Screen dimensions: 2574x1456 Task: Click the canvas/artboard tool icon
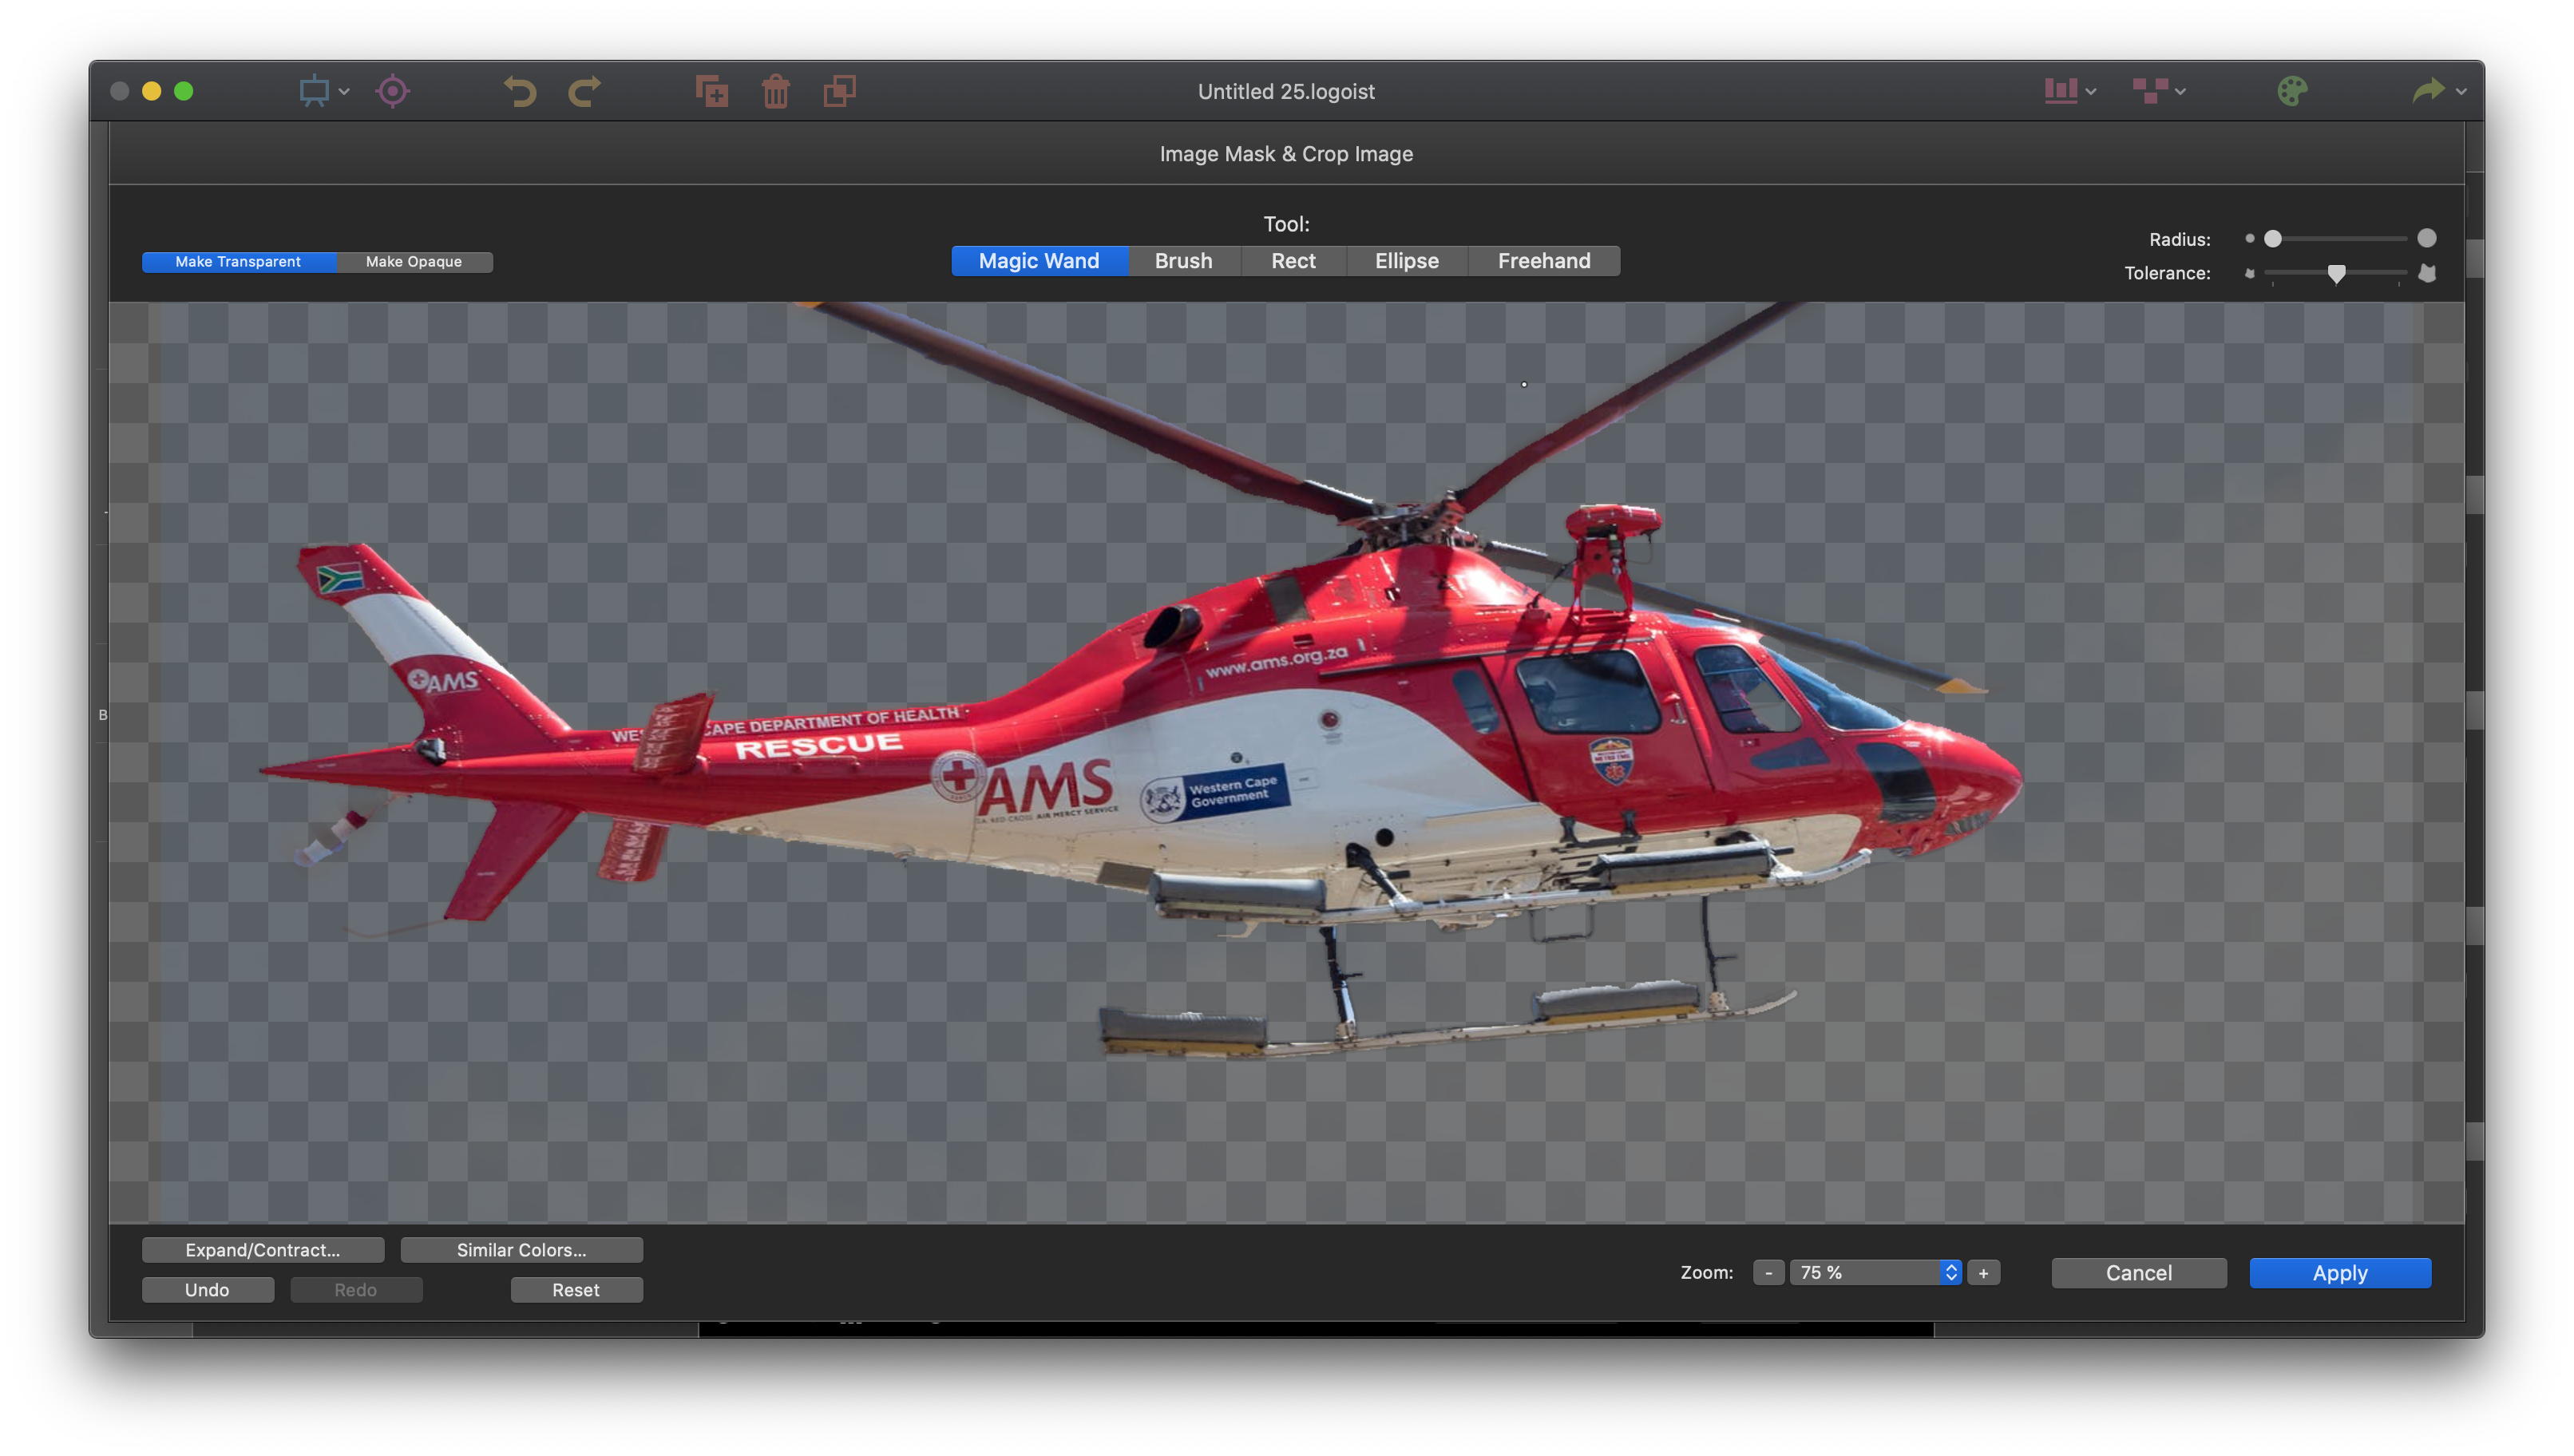click(x=314, y=91)
